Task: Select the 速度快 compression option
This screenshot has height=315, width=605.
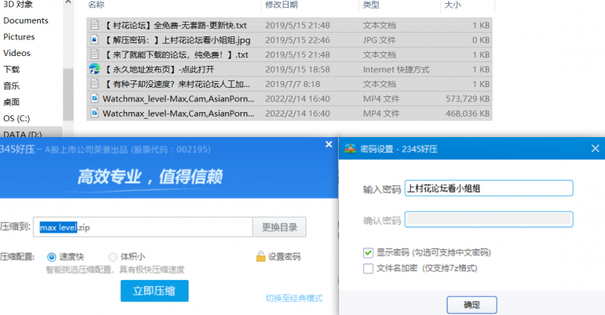Action: [52, 257]
